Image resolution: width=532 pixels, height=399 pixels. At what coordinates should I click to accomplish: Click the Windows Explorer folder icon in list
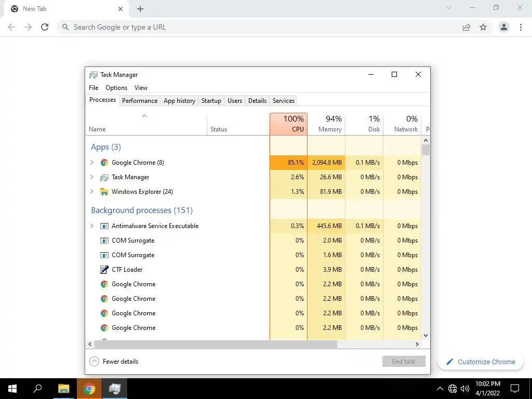point(104,192)
